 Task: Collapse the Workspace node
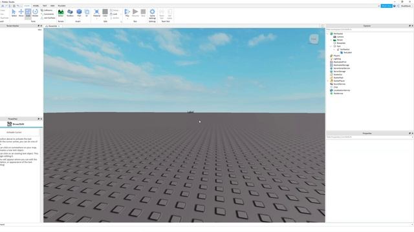pos(328,34)
